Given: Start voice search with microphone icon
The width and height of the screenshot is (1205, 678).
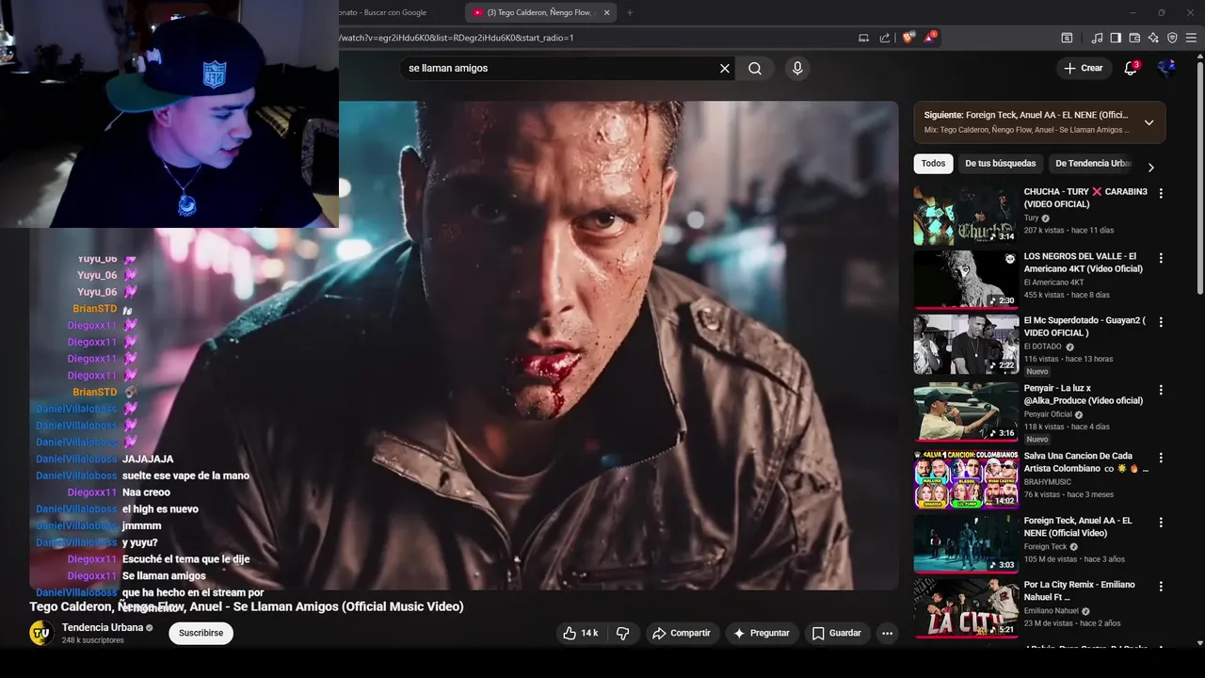Looking at the screenshot, I should (x=797, y=68).
